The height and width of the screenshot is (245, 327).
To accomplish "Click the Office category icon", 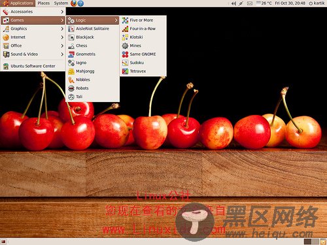I will click(x=6, y=46).
